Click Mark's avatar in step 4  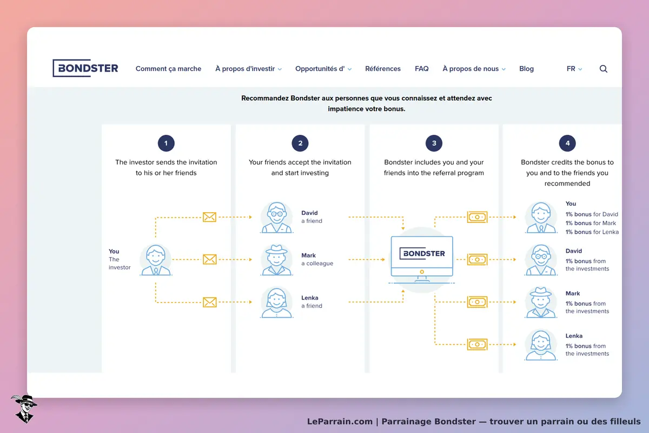(541, 302)
